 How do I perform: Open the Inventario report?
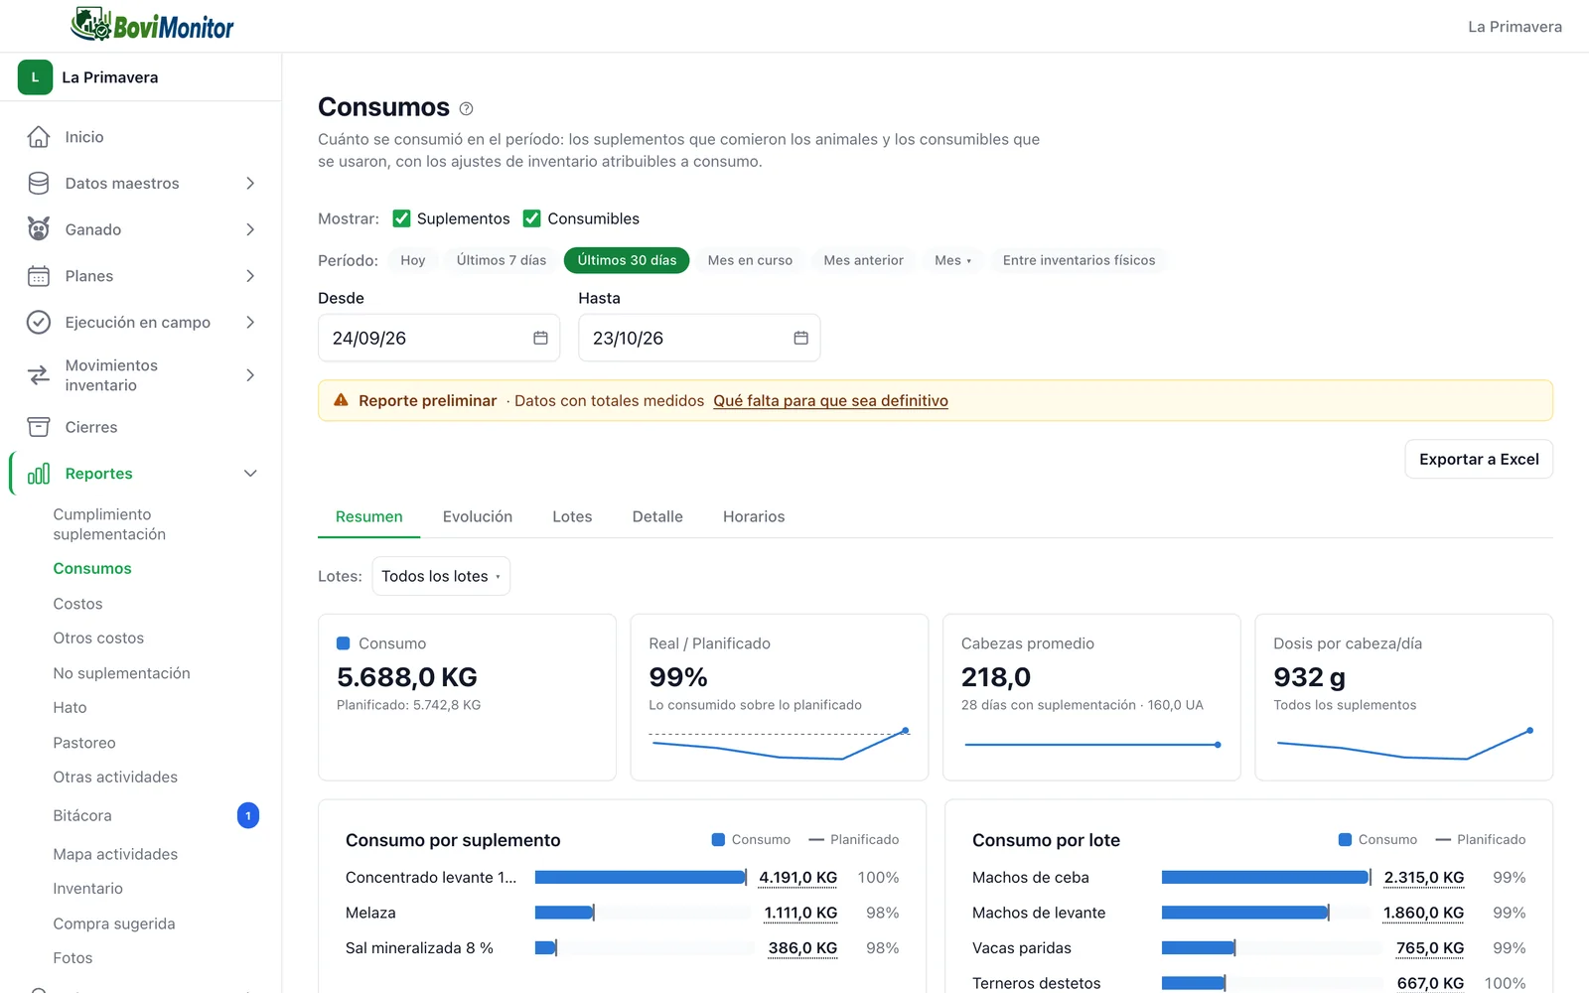point(87,889)
